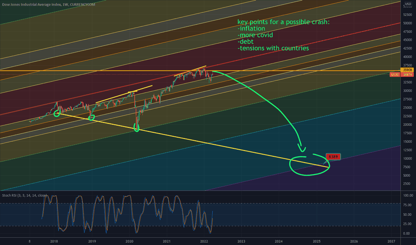Click the 0.00 value on Stoch RSI axis
Viewport: 416px width, 245px height.
(x=407, y=233)
